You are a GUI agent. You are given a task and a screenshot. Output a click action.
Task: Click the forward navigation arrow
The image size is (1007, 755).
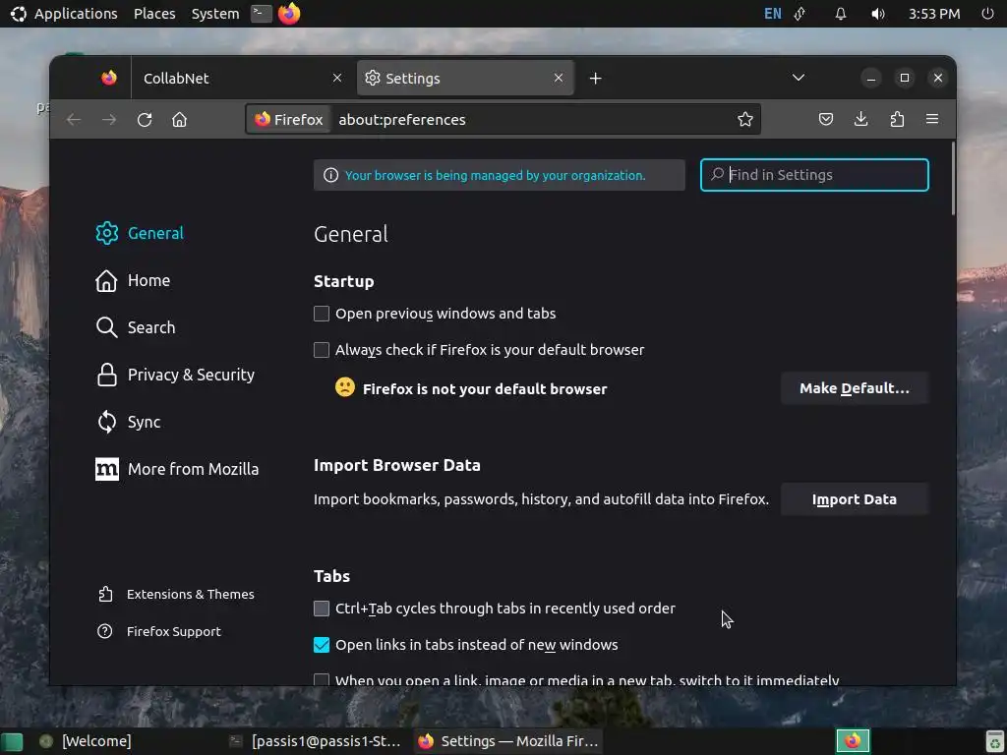tap(109, 119)
